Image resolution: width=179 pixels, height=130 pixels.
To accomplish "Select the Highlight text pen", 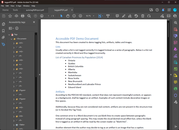I will click(124, 16).
